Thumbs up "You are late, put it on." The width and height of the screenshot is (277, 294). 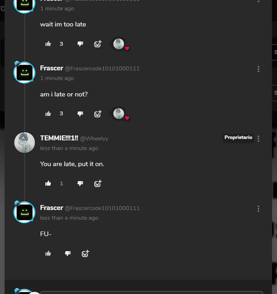(48, 183)
